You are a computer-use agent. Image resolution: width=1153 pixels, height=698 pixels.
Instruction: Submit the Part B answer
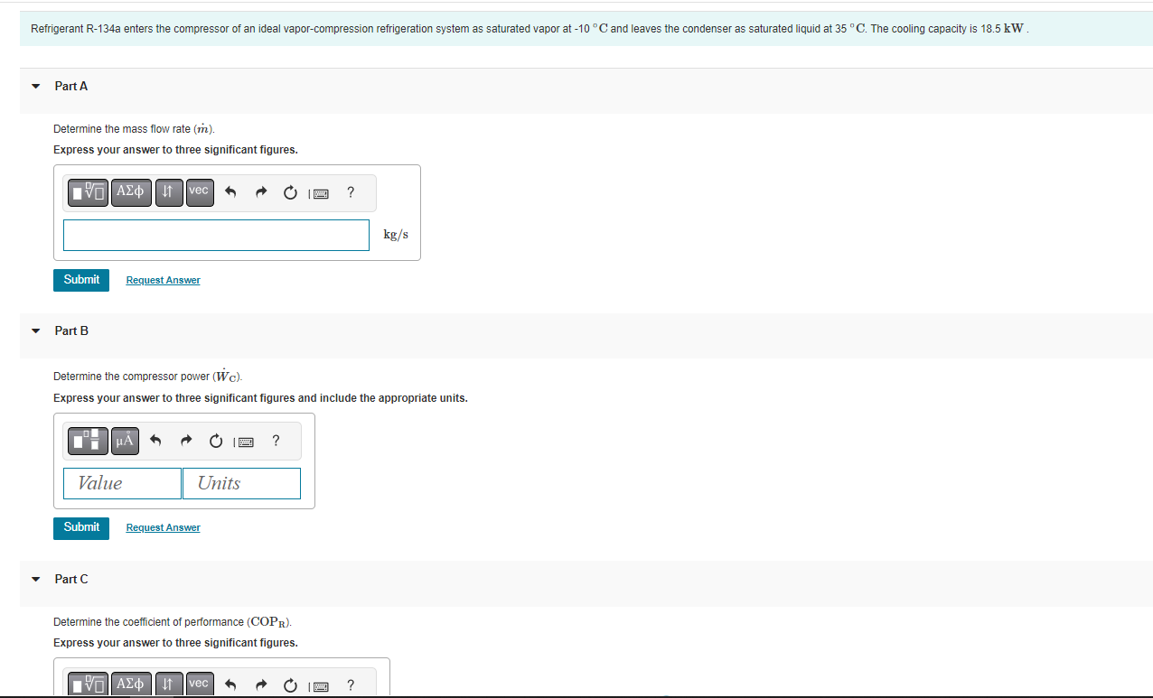(x=81, y=527)
